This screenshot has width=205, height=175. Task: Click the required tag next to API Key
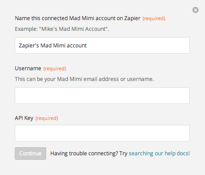[x=47, y=118]
